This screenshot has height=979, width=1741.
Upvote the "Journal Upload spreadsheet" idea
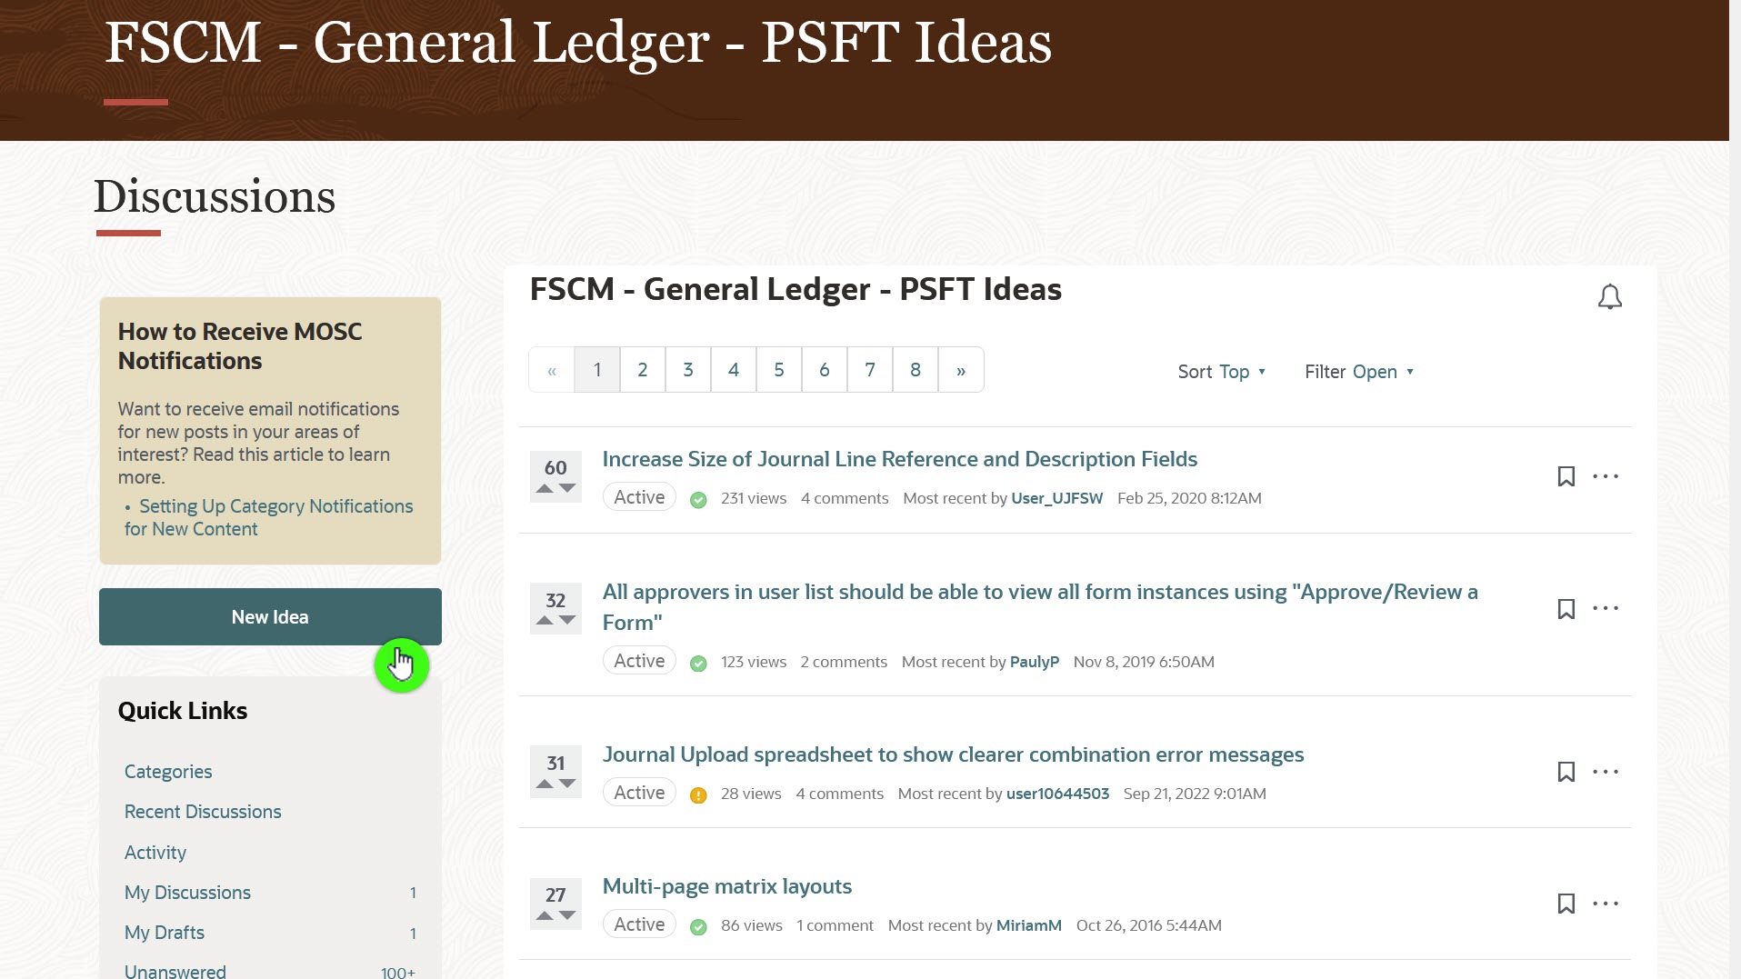(545, 784)
